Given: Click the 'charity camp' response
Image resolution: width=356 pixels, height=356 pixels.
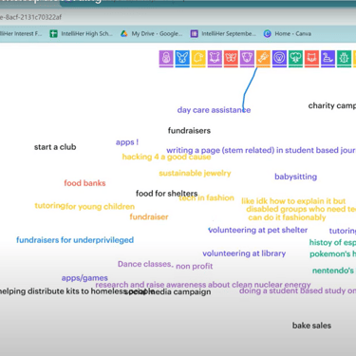Looking at the screenshot, I should point(332,105).
